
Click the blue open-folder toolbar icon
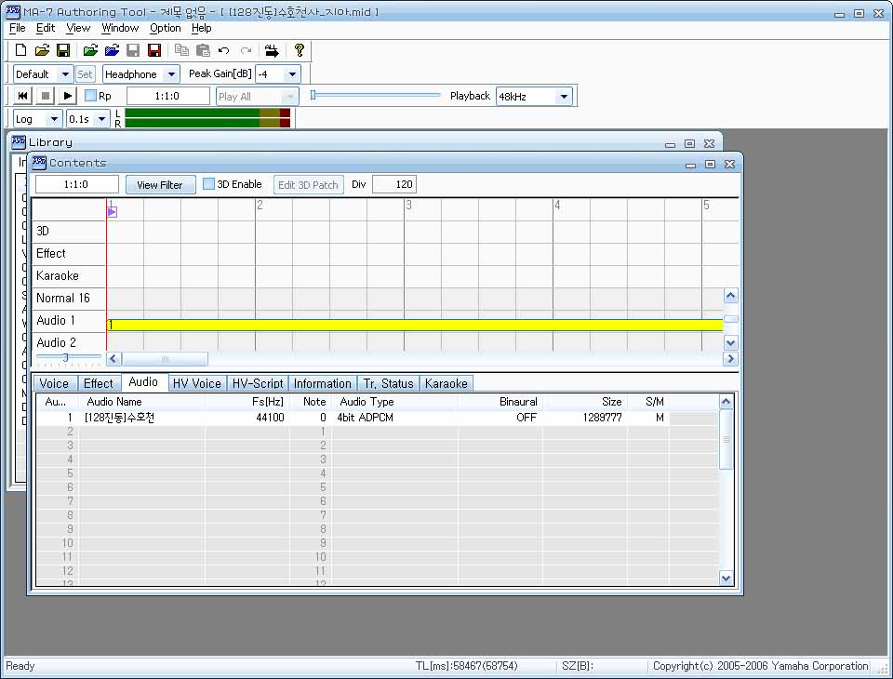tap(112, 50)
